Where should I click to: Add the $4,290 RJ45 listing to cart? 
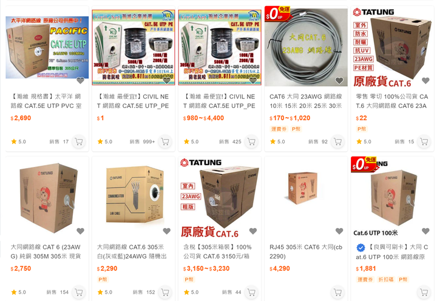[338, 292]
